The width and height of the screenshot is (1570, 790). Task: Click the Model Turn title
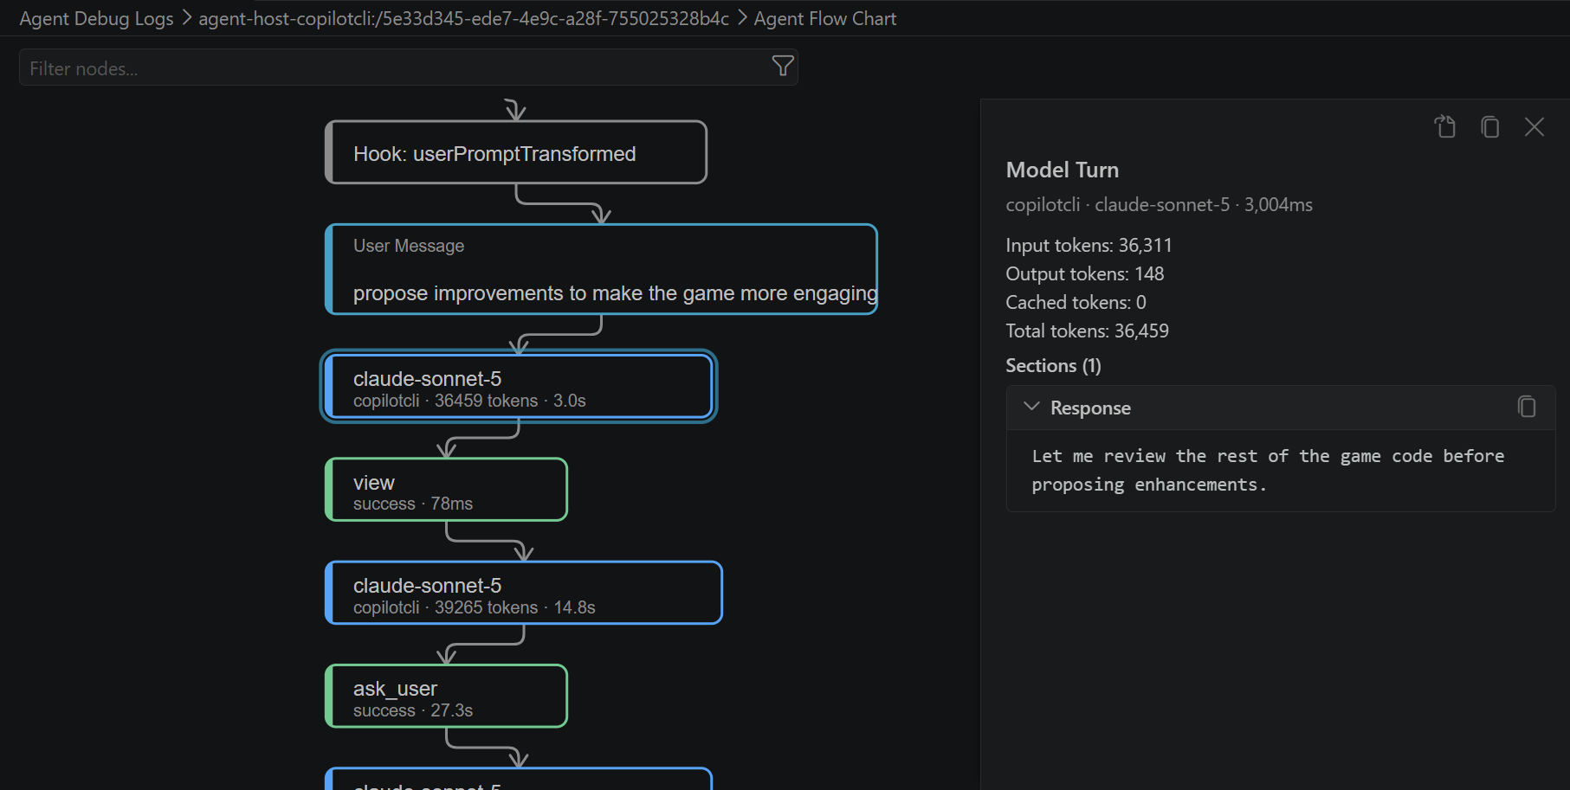(x=1063, y=170)
